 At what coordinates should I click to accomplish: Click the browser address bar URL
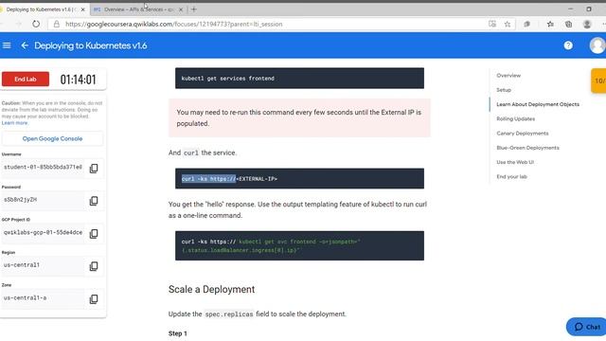tap(174, 24)
